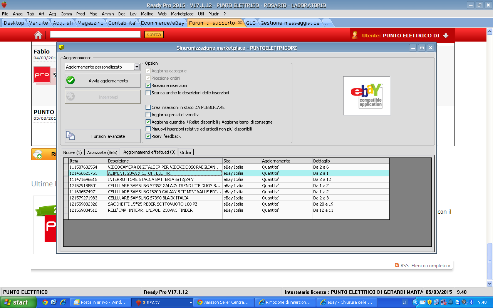Toggle Ricezione inserzioni checkbox

[x=148, y=85]
